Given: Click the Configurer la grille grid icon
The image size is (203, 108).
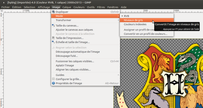Looking at the screenshot, I should pos(53,79).
